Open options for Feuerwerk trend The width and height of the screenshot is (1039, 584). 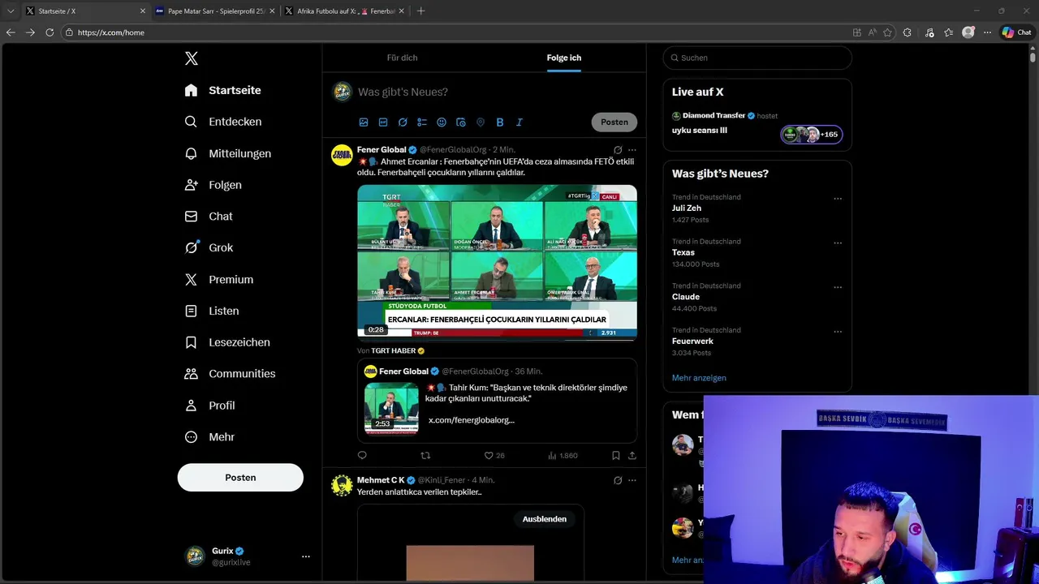[x=838, y=332]
